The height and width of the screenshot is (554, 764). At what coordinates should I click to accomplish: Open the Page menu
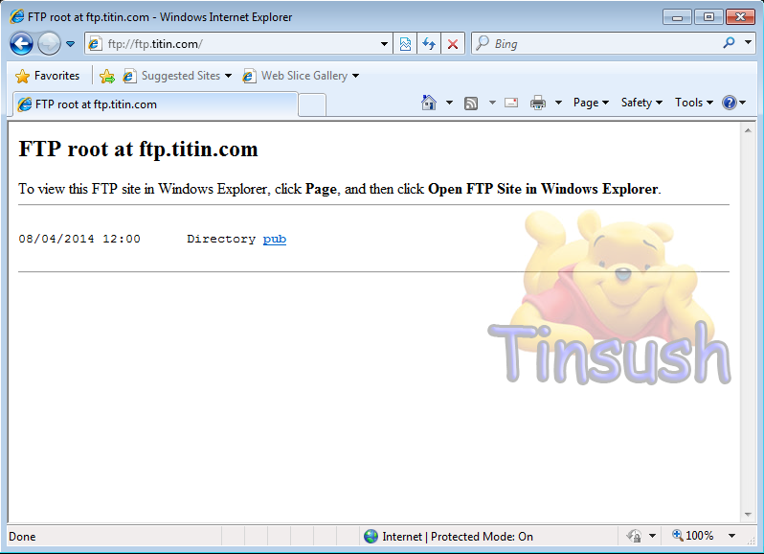tap(591, 103)
